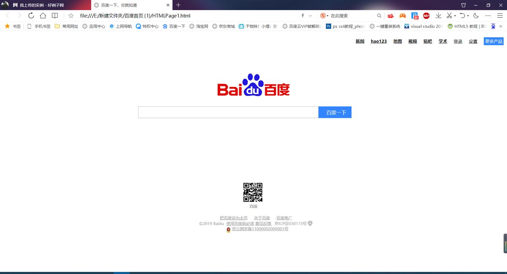Open the 百度一下 bookmark in bookmarks bar
This screenshot has width=507, height=274.
(174, 26)
